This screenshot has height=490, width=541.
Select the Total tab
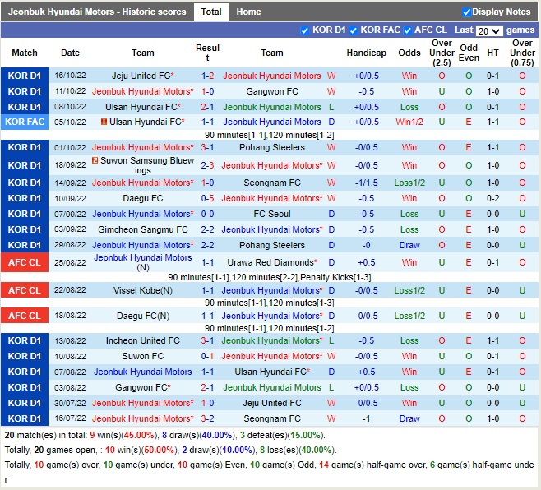tap(211, 12)
